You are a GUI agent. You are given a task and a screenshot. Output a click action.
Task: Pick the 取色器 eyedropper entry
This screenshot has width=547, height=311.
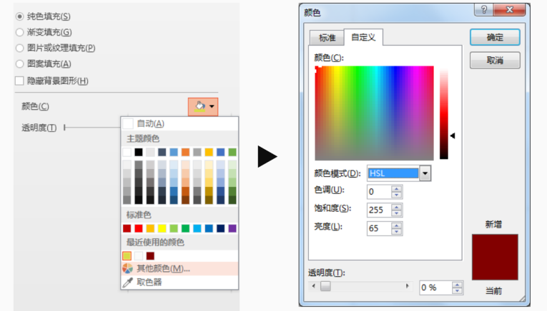click(179, 282)
